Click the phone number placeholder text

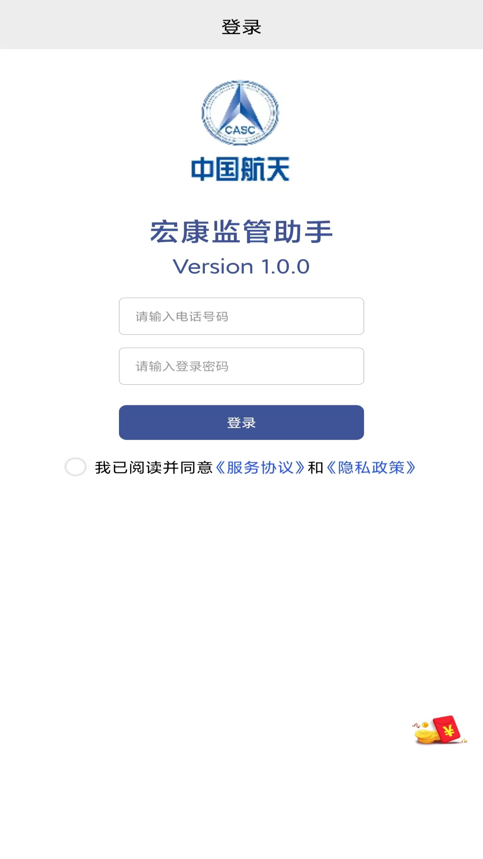point(182,316)
